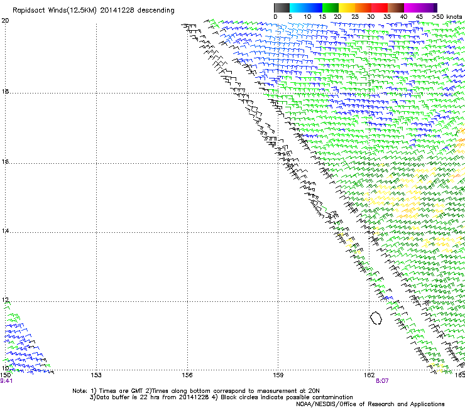Click the brown 35-40 knots color band
The image size is (465, 408).
pyautogui.click(x=396, y=8)
